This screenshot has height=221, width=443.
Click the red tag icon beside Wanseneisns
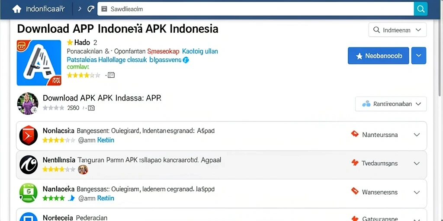click(355, 191)
